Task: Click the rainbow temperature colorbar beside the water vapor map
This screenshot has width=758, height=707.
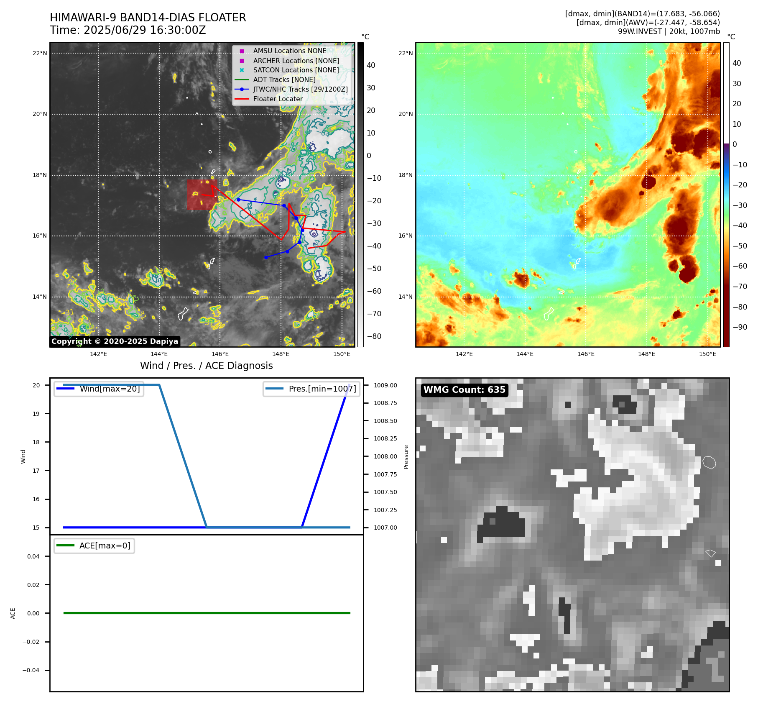Action: point(726,195)
